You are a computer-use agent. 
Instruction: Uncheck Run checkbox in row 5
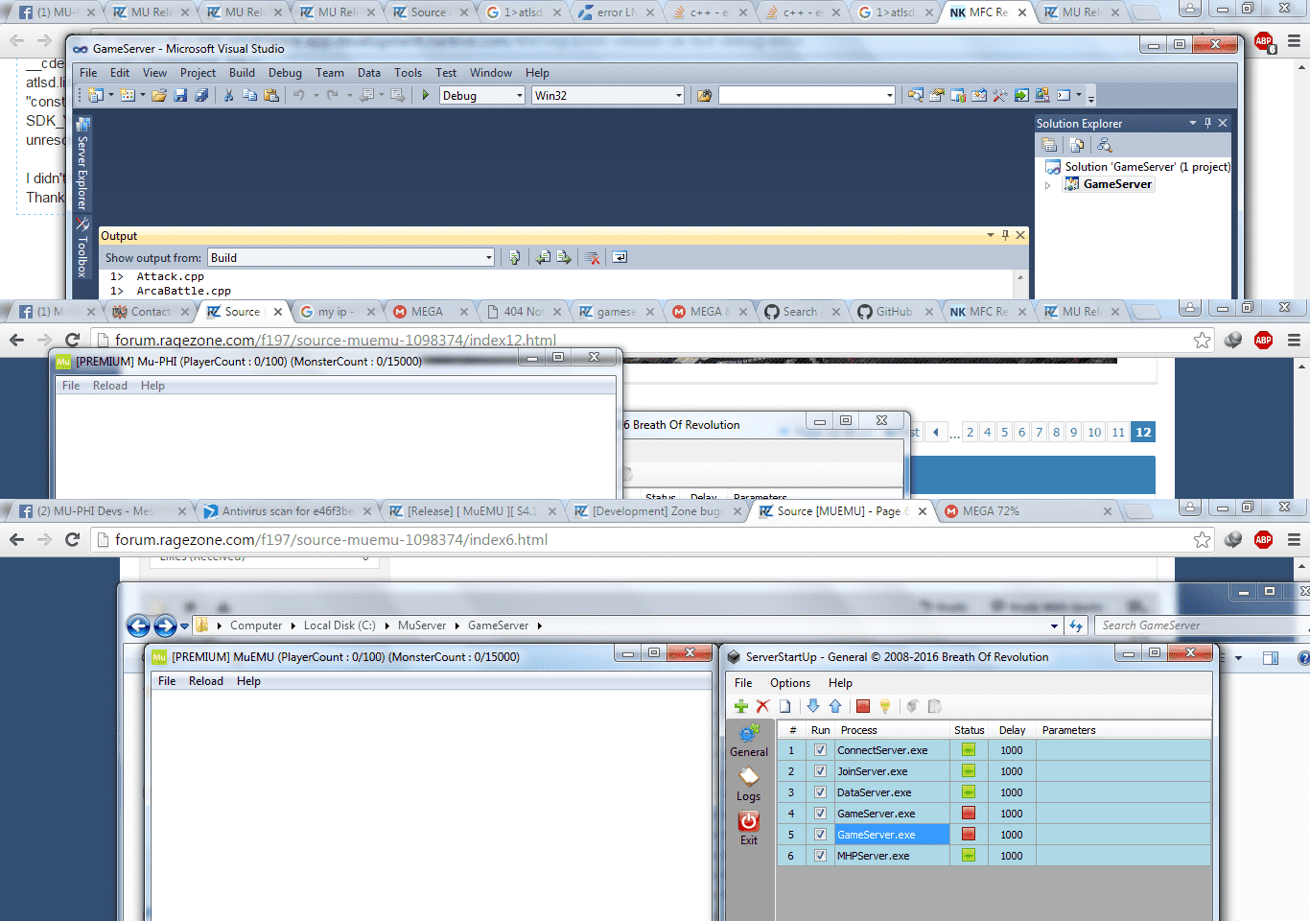pos(820,835)
